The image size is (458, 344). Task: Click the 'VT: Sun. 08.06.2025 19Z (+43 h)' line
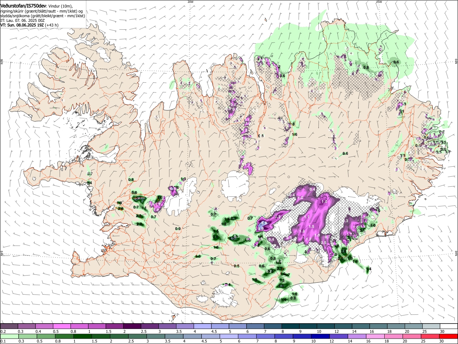29,25
